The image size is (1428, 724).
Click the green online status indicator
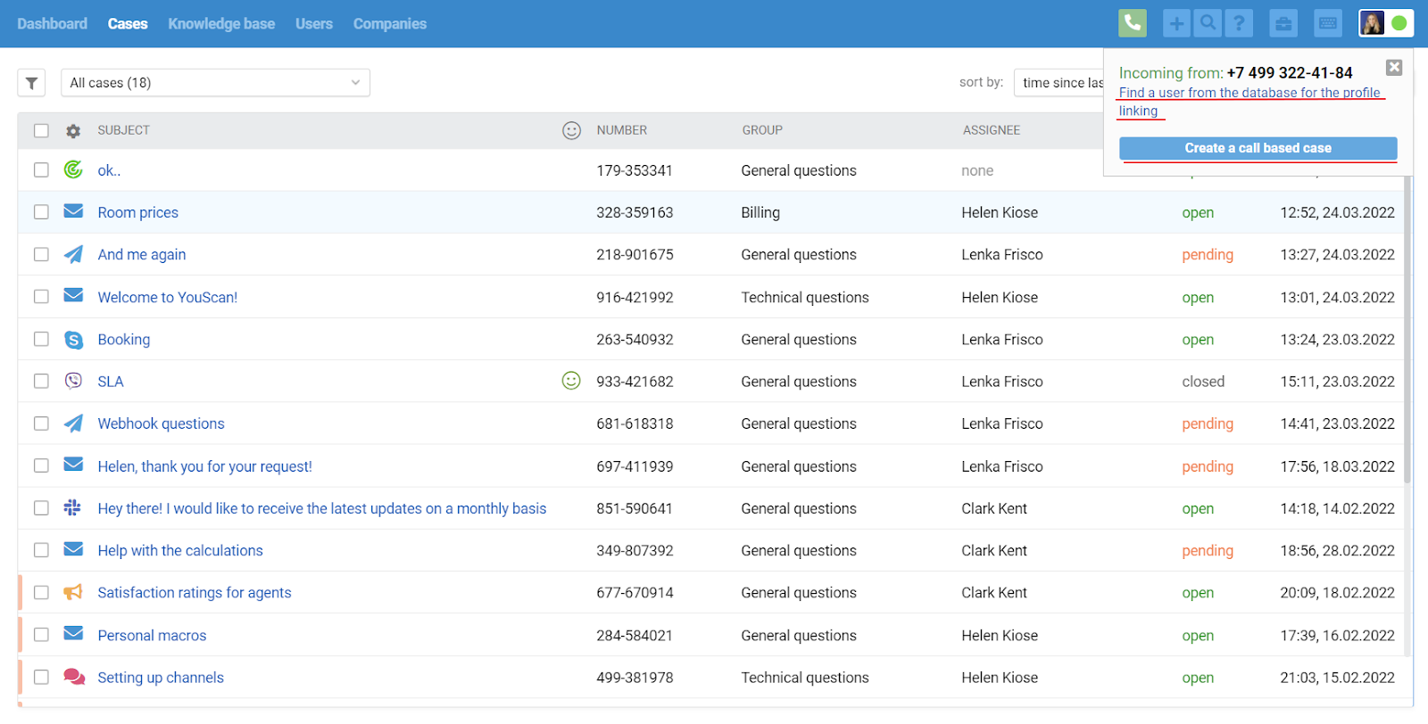[x=1399, y=23]
